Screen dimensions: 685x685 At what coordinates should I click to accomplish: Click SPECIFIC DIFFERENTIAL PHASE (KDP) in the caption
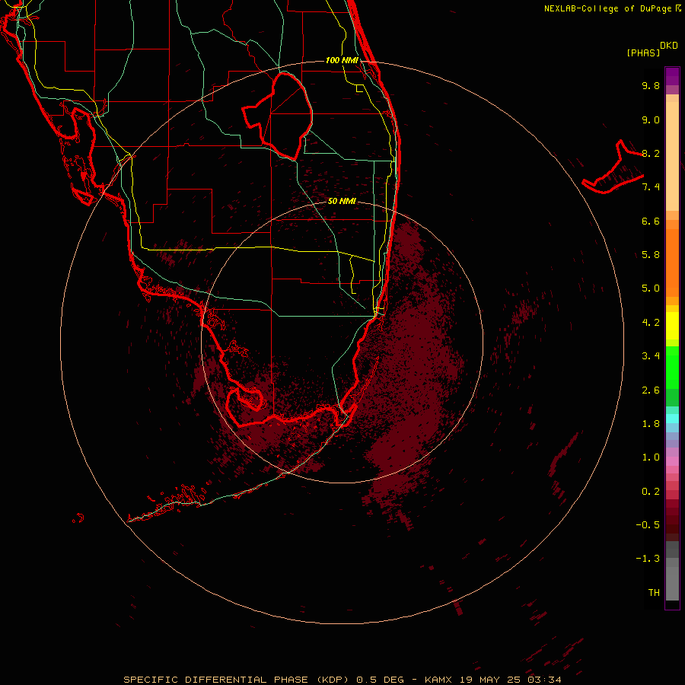tap(236, 680)
